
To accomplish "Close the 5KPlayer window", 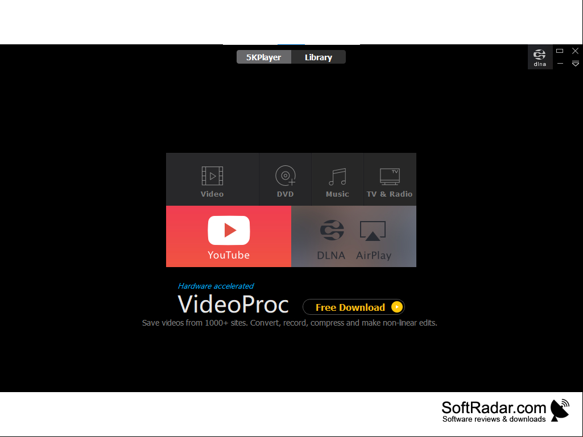I will [x=575, y=51].
